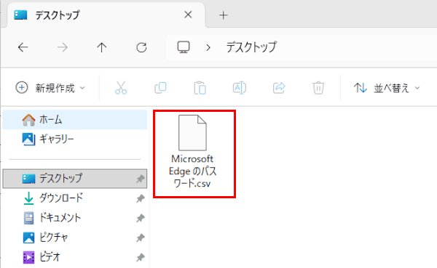Go forward with the right arrow
Screen dimensions: 437x268
coord(63,47)
